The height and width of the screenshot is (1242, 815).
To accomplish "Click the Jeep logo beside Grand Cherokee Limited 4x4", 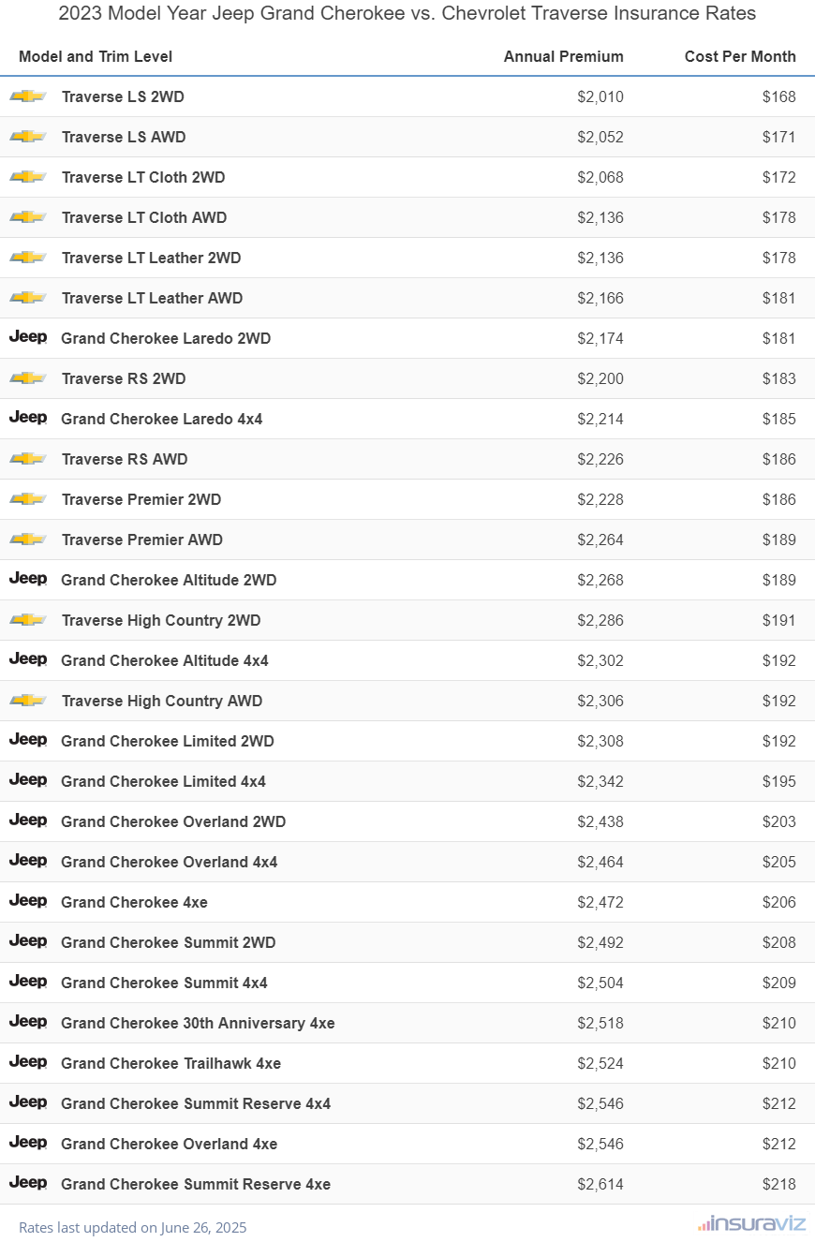I will pyautogui.click(x=28, y=780).
